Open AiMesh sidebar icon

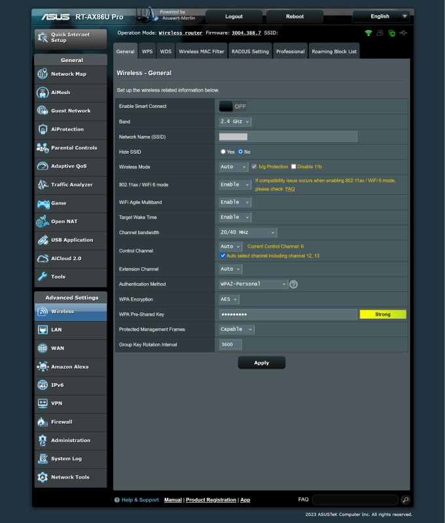pyautogui.click(x=43, y=92)
